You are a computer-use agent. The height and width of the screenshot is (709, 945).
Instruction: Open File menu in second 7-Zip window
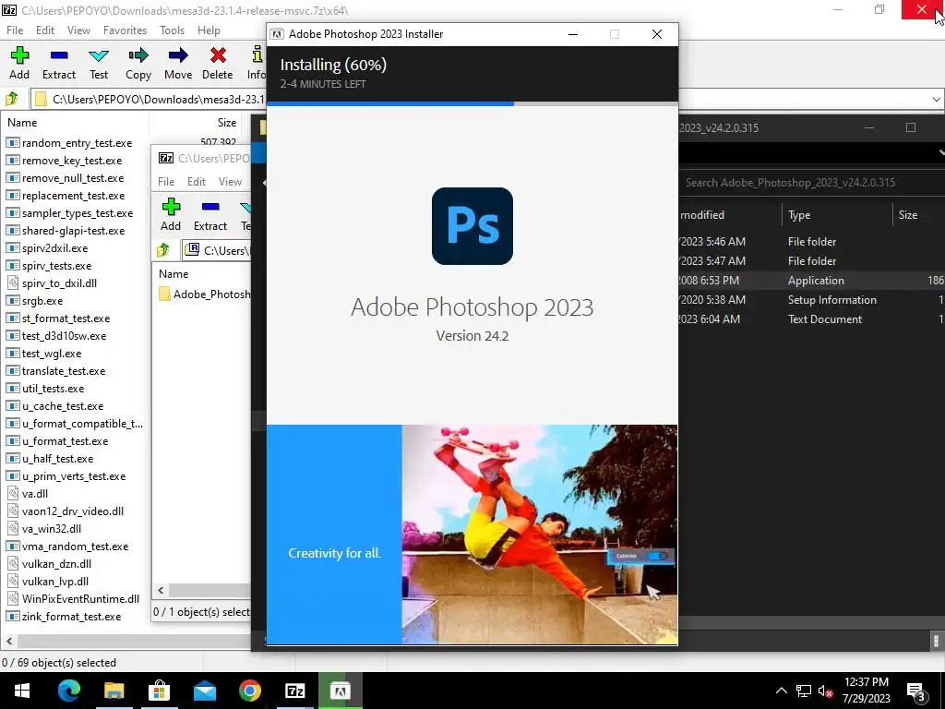coord(166,182)
